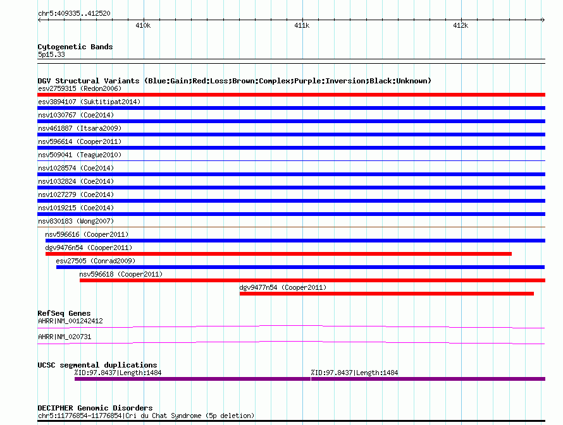
Task: Click the blue bar under nsv461887
Action: click(x=291, y=135)
